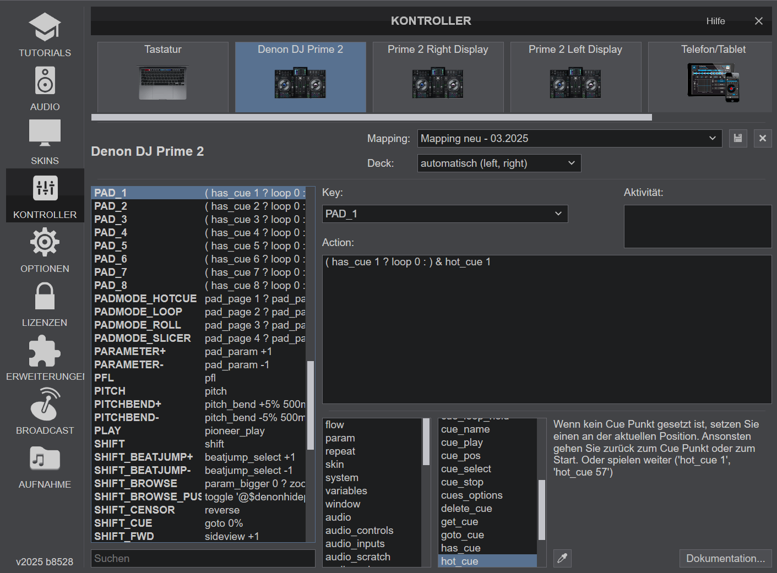Open the Mapping dropdown
Image resolution: width=777 pixels, height=573 pixels.
click(570, 138)
